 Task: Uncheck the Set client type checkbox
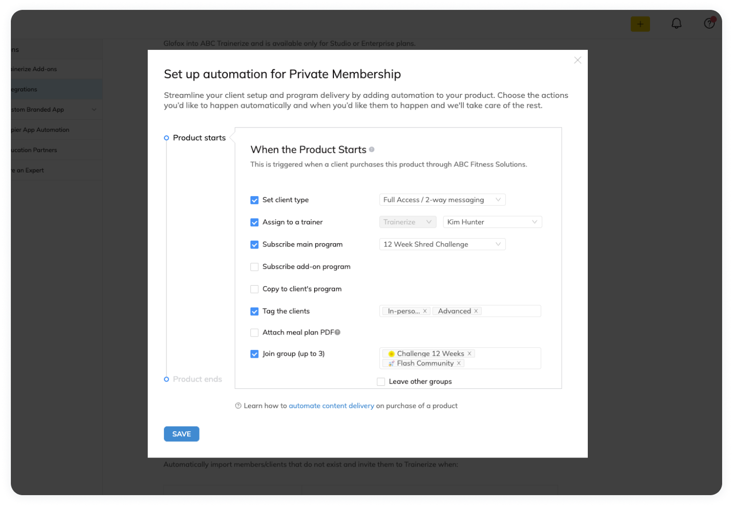254,200
